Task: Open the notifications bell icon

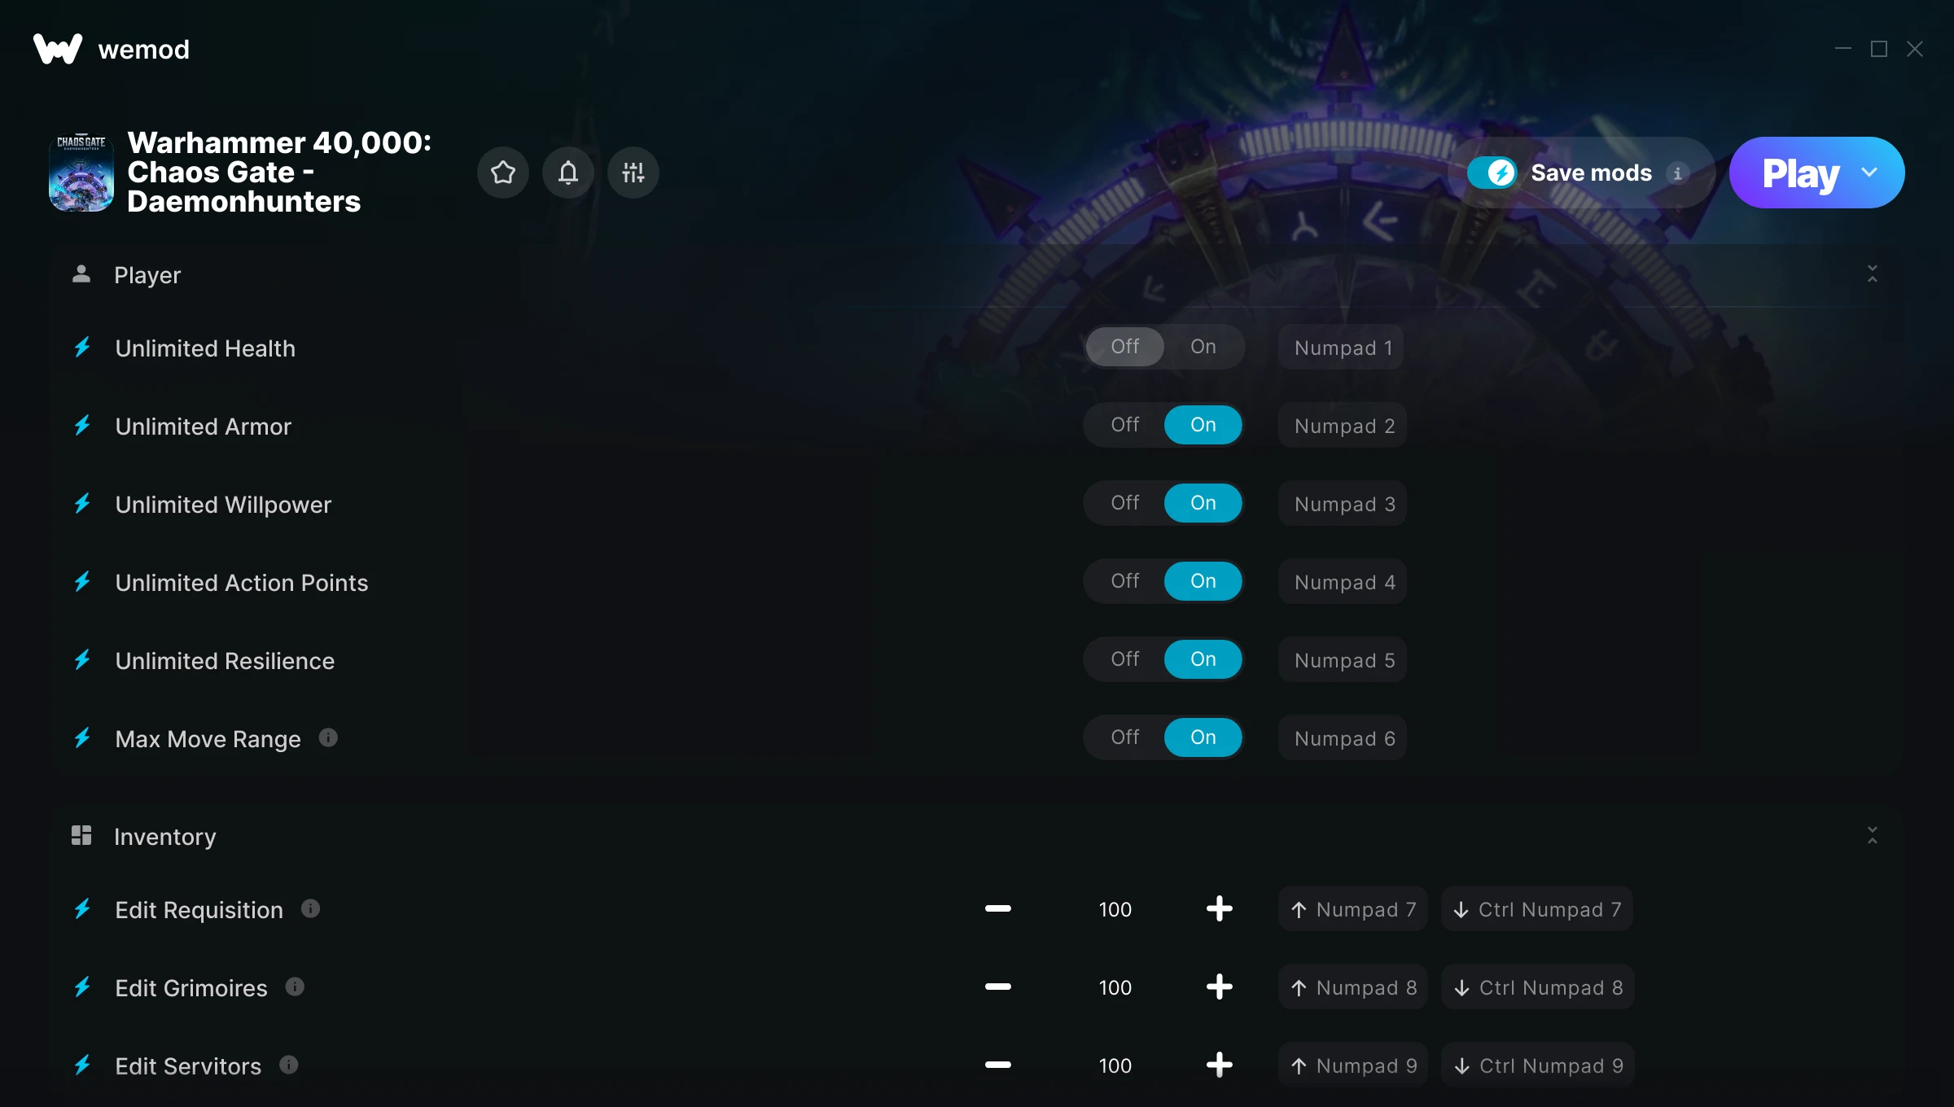Action: click(568, 173)
